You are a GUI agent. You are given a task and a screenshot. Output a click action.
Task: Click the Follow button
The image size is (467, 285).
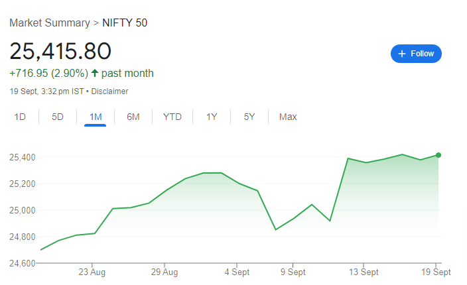click(x=416, y=54)
